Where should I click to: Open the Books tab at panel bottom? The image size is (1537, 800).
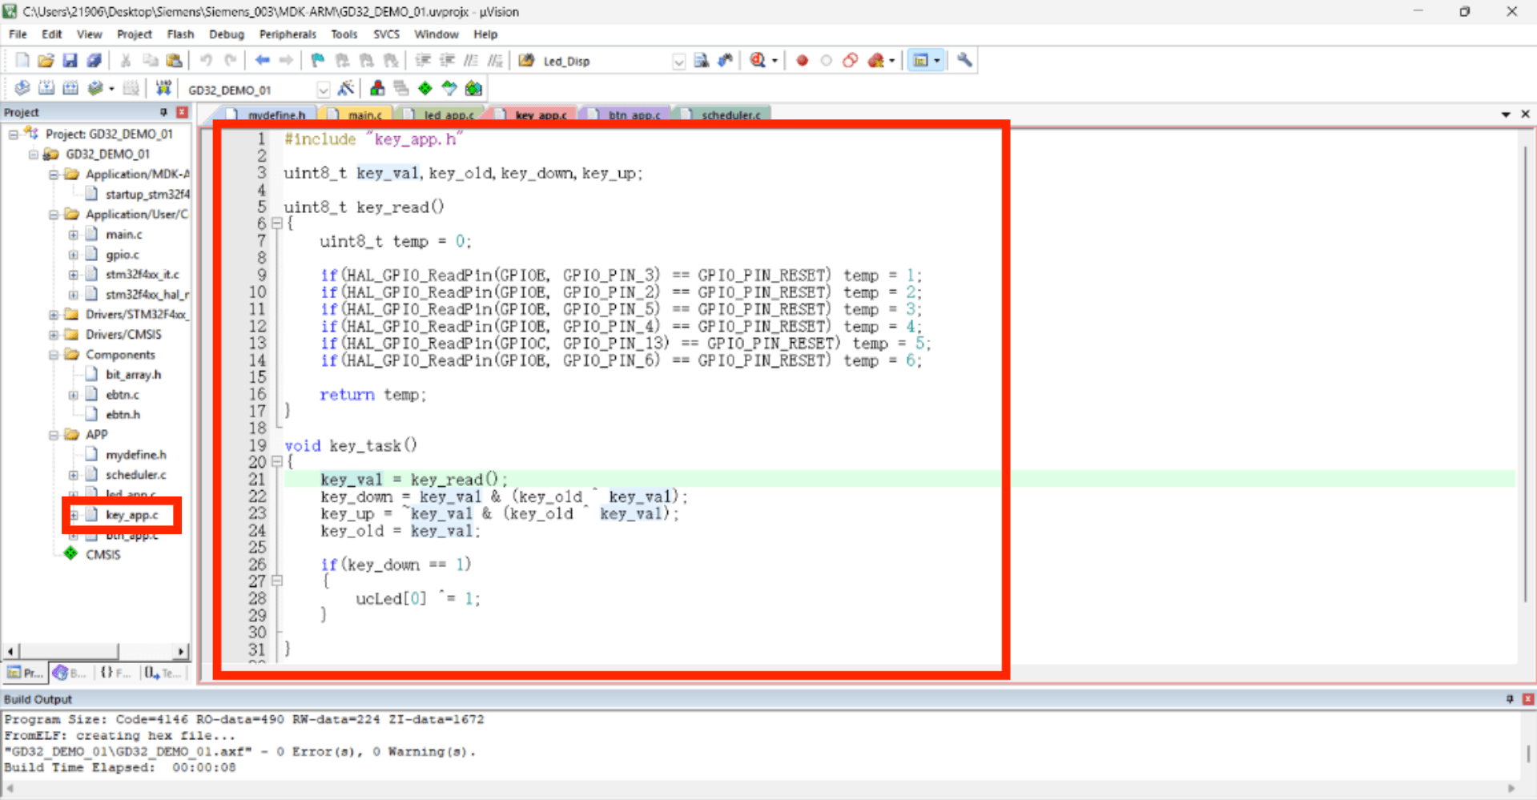tap(70, 673)
